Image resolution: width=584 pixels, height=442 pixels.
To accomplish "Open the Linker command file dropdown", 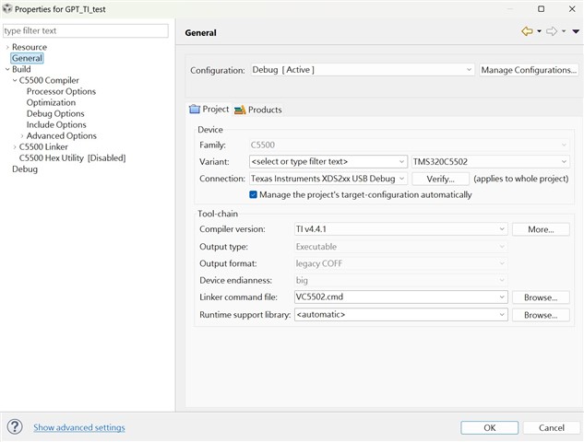I will pyautogui.click(x=400, y=297).
